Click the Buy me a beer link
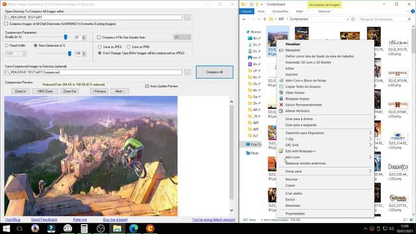This screenshot has width=416, height=234. (x=115, y=220)
